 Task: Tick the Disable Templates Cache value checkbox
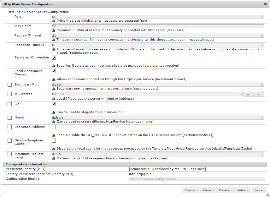[x=54, y=141]
